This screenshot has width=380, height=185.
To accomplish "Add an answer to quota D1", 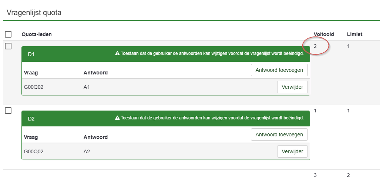I will (x=279, y=70).
